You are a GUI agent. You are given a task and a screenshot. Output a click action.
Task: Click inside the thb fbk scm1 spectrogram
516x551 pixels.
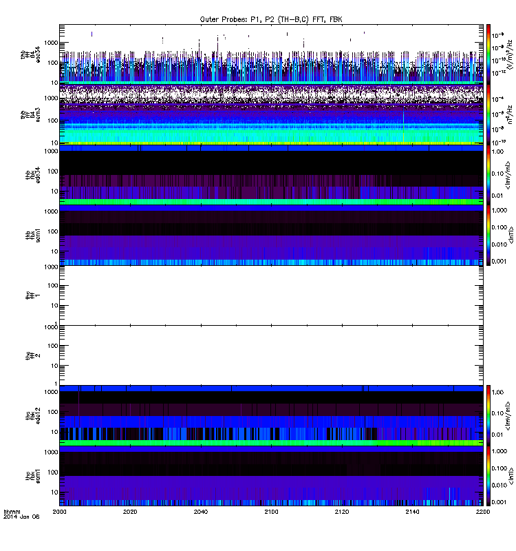[271, 235]
